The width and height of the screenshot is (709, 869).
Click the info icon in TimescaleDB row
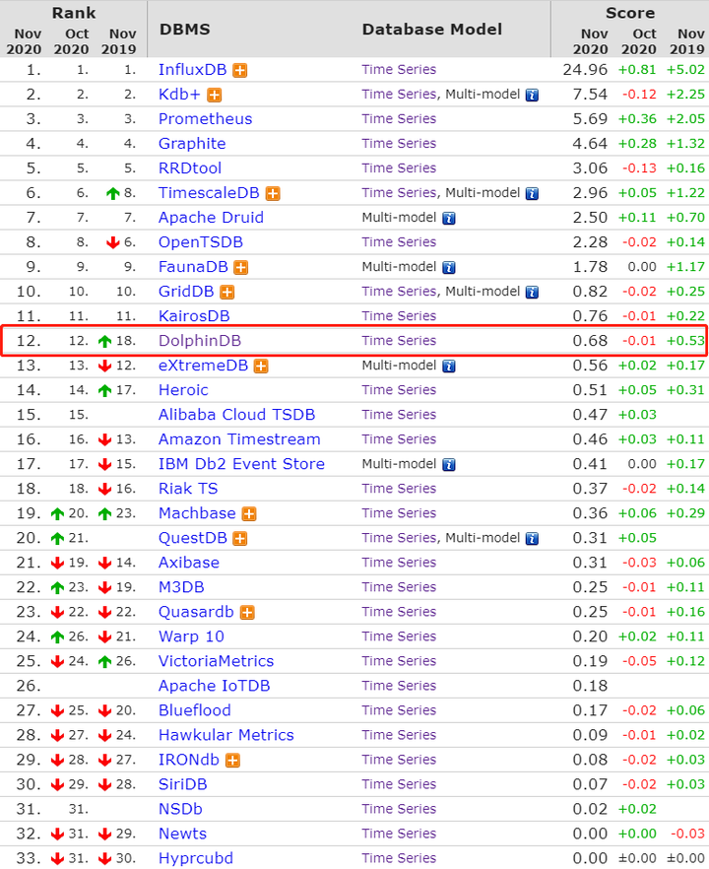[x=532, y=193]
